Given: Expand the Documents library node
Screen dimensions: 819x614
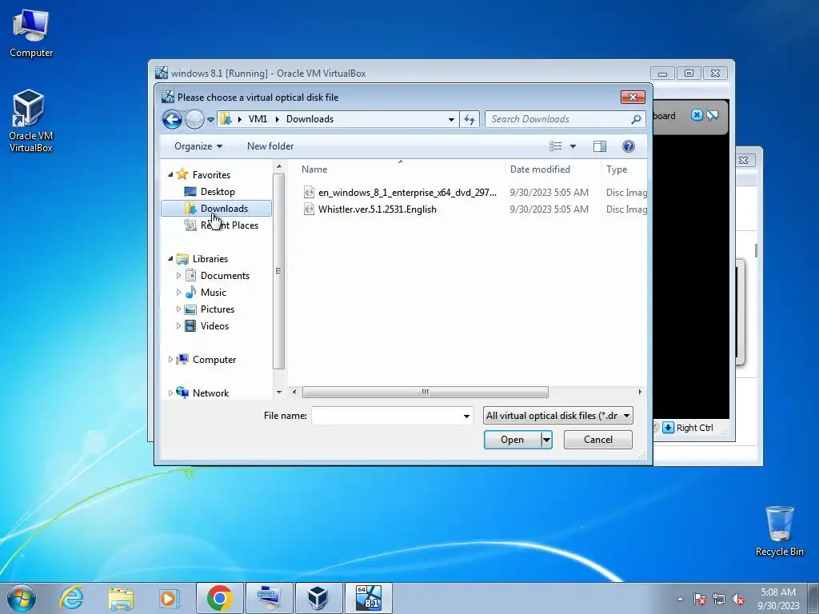Looking at the screenshot, I should click(178, 276).
